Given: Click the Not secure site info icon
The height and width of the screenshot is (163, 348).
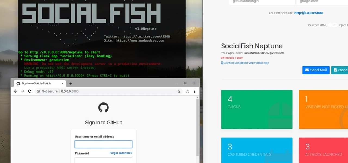Looking at the screenshot, I should click(38, 91).
